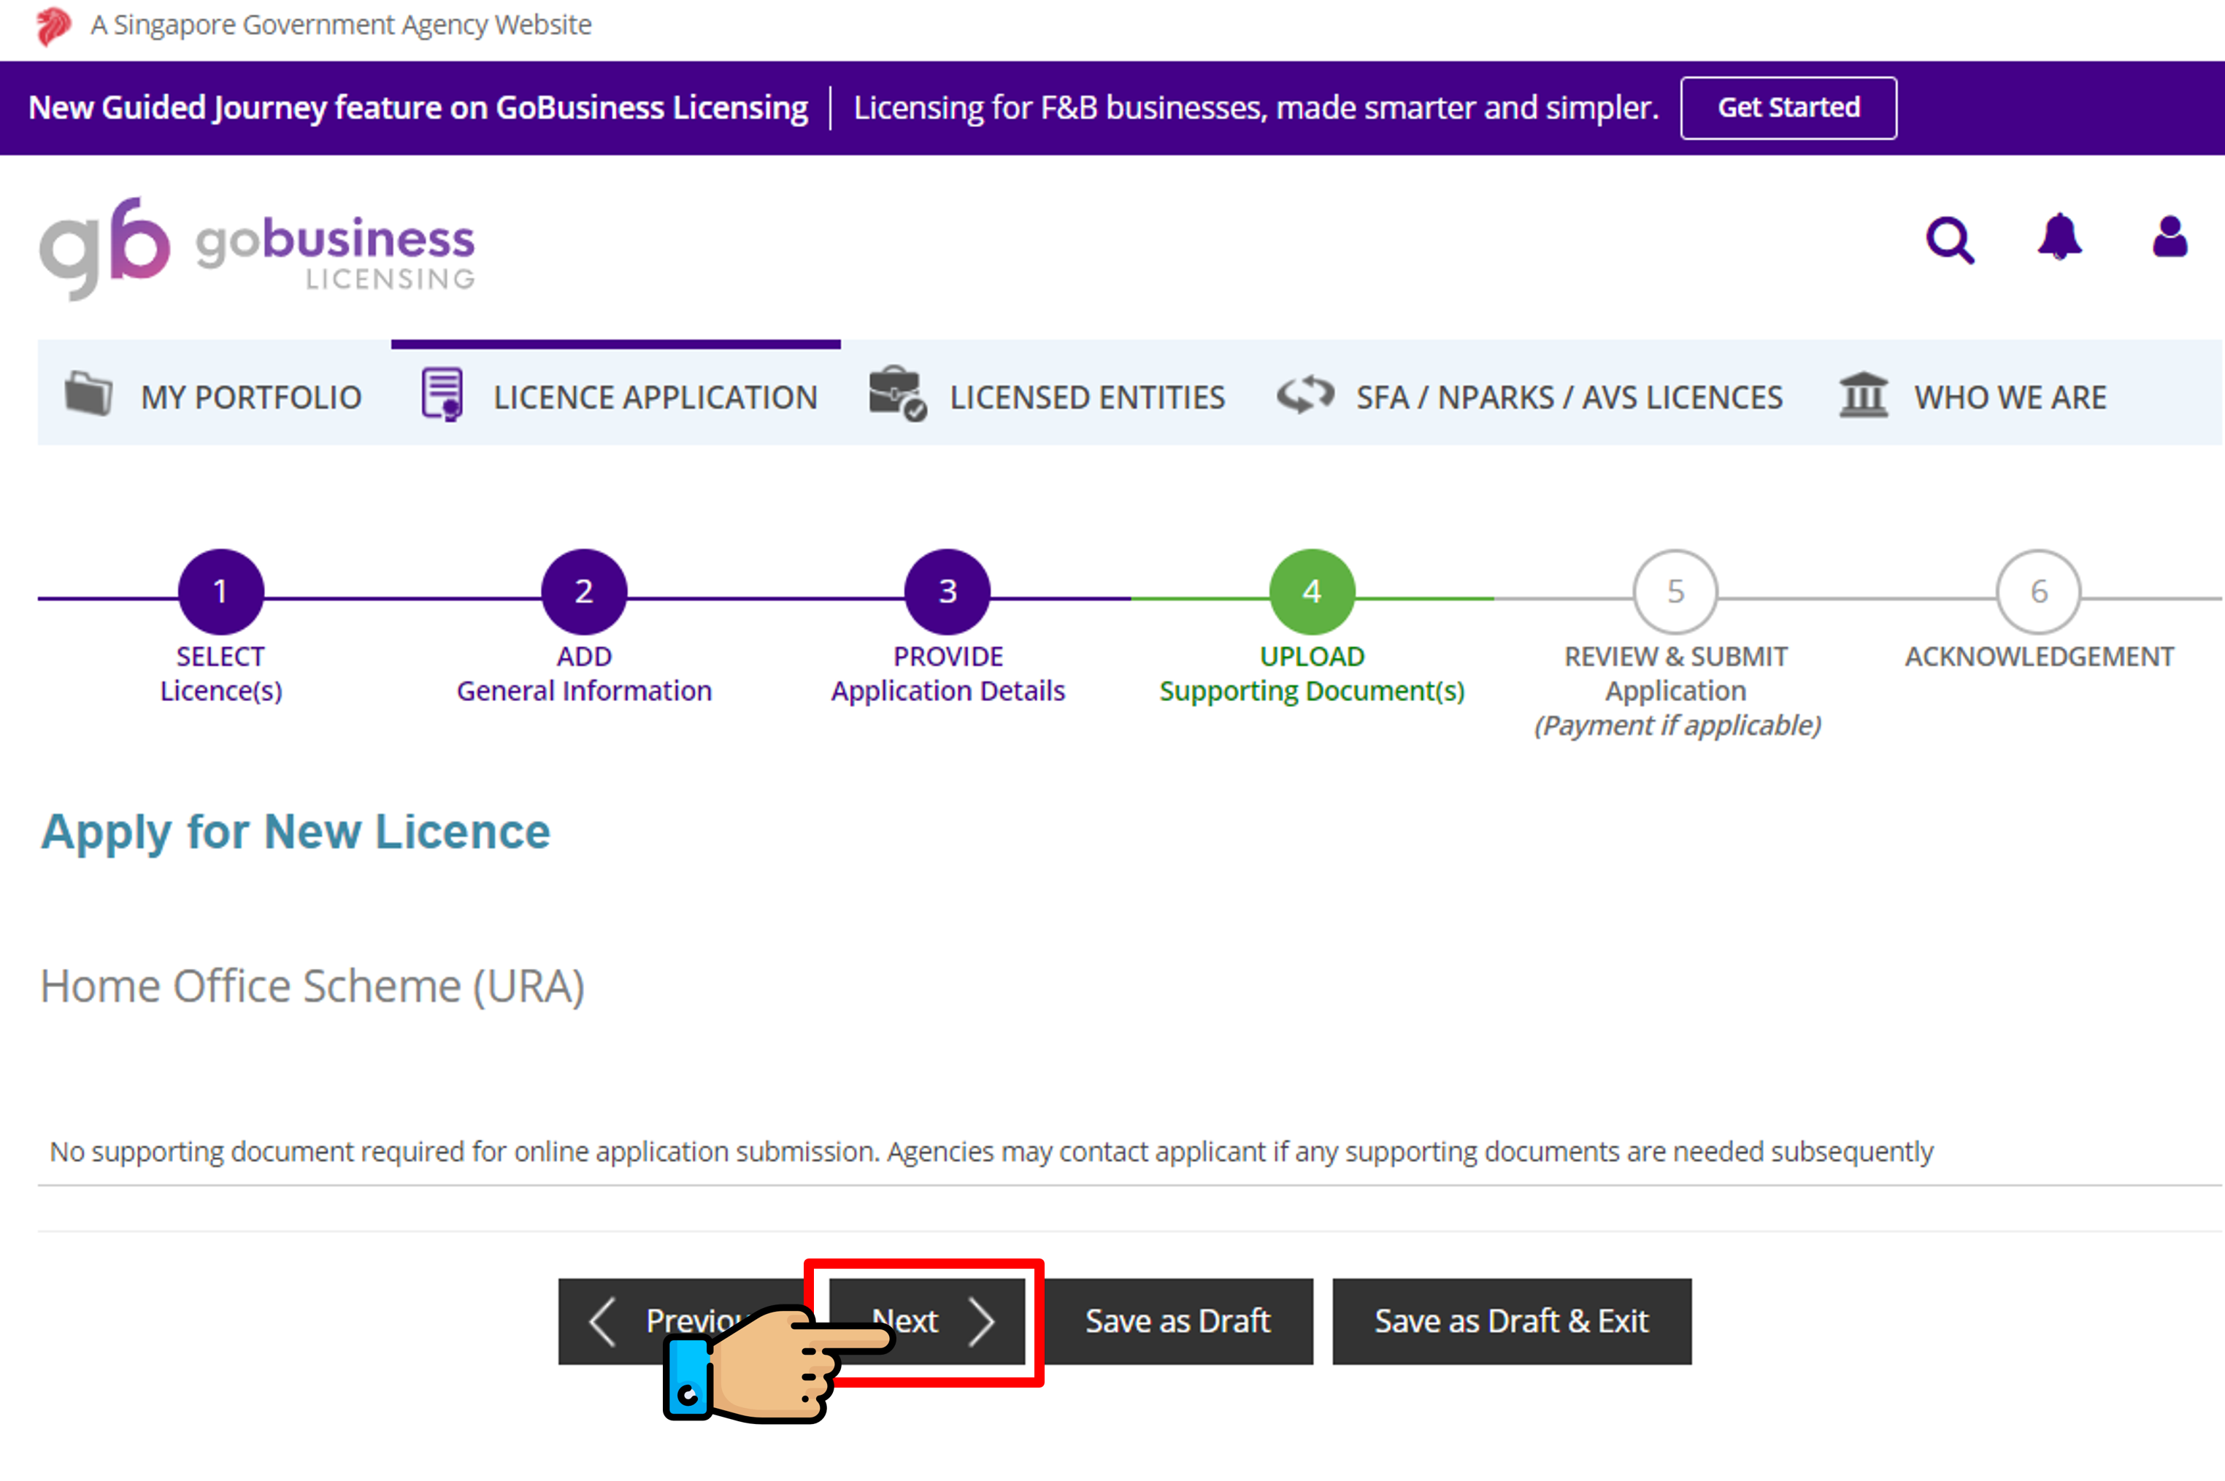This screenshot has height=1481, width=2225.
Task: Jump to step 3 Provide Application Details
Action: coord(948,591)
